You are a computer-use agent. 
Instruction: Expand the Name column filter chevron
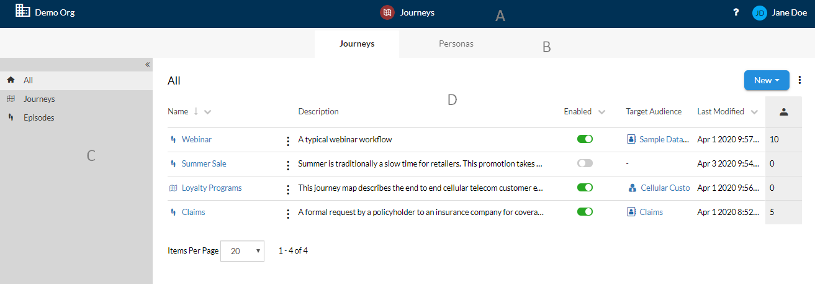pos(207,112)
